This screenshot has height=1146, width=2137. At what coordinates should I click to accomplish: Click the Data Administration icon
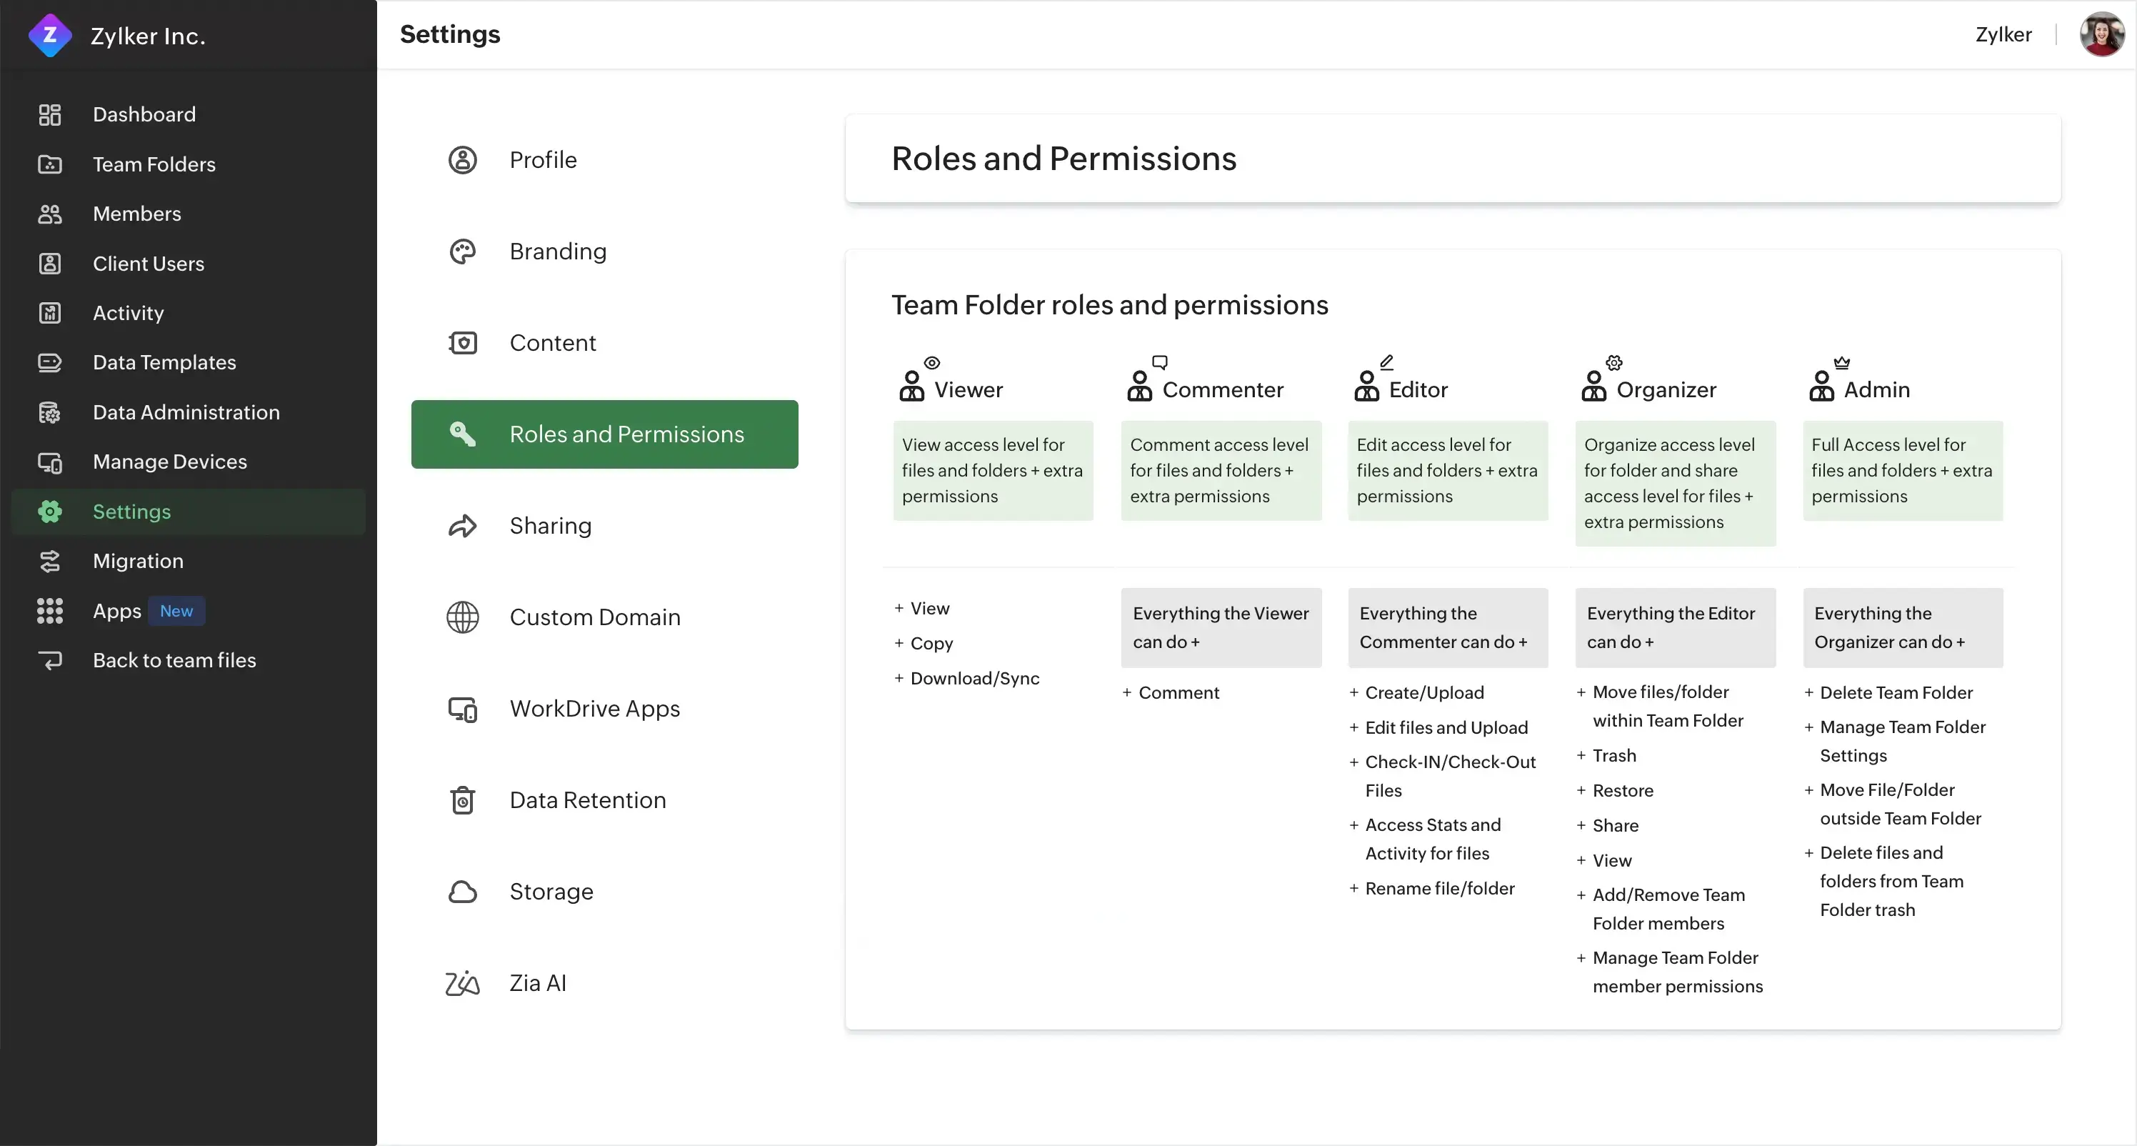[50, 412]
